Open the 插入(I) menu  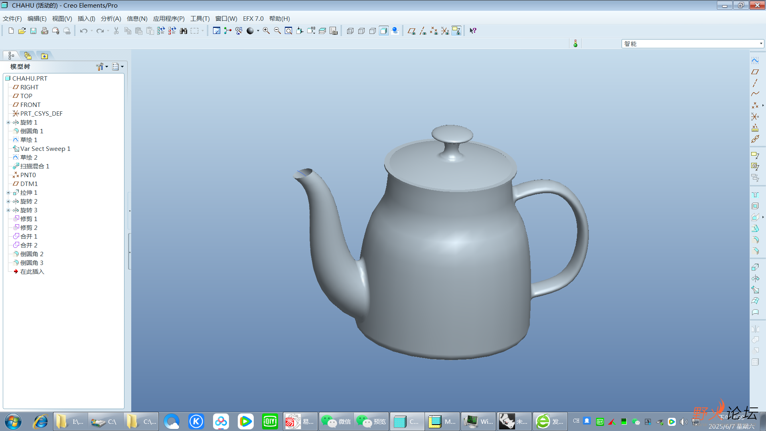87,19
